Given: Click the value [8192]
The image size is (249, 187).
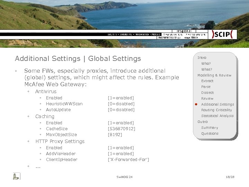Looking at the screenshot, I should click(x=115, y=135).
